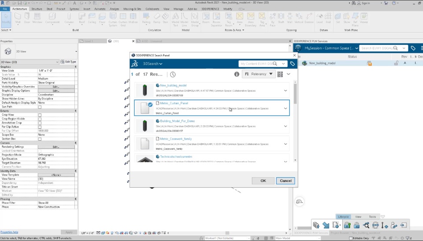Click the person transfer ownership icon
Screen dimensions: 423x241
[394, 225]
